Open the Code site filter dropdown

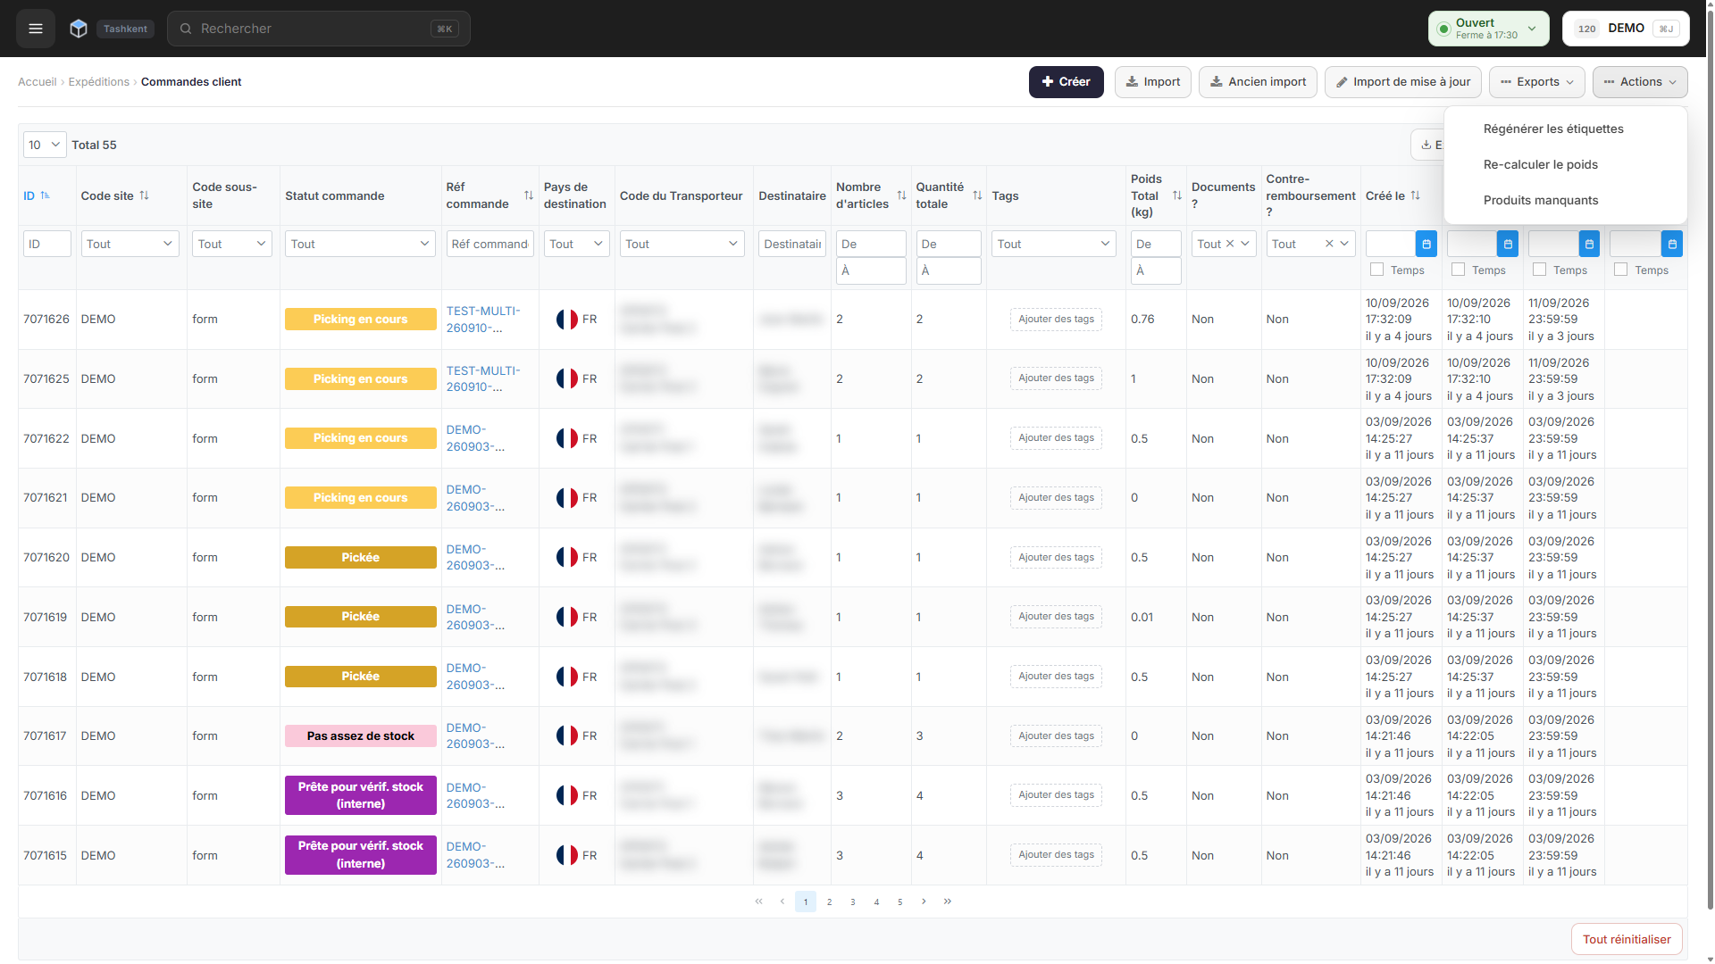click(x=130, y=244)
